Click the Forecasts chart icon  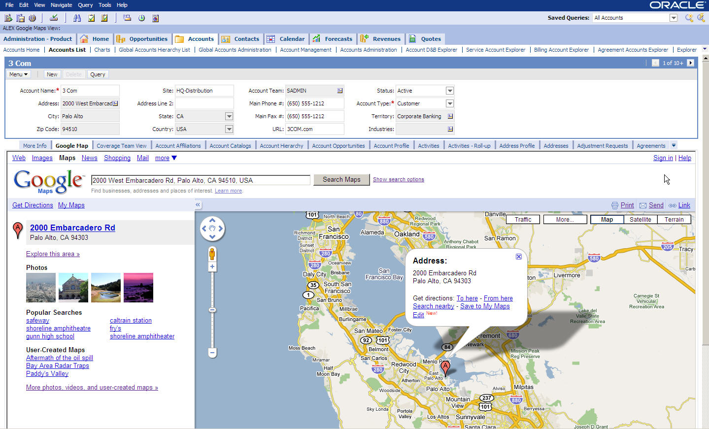(316, 39)
